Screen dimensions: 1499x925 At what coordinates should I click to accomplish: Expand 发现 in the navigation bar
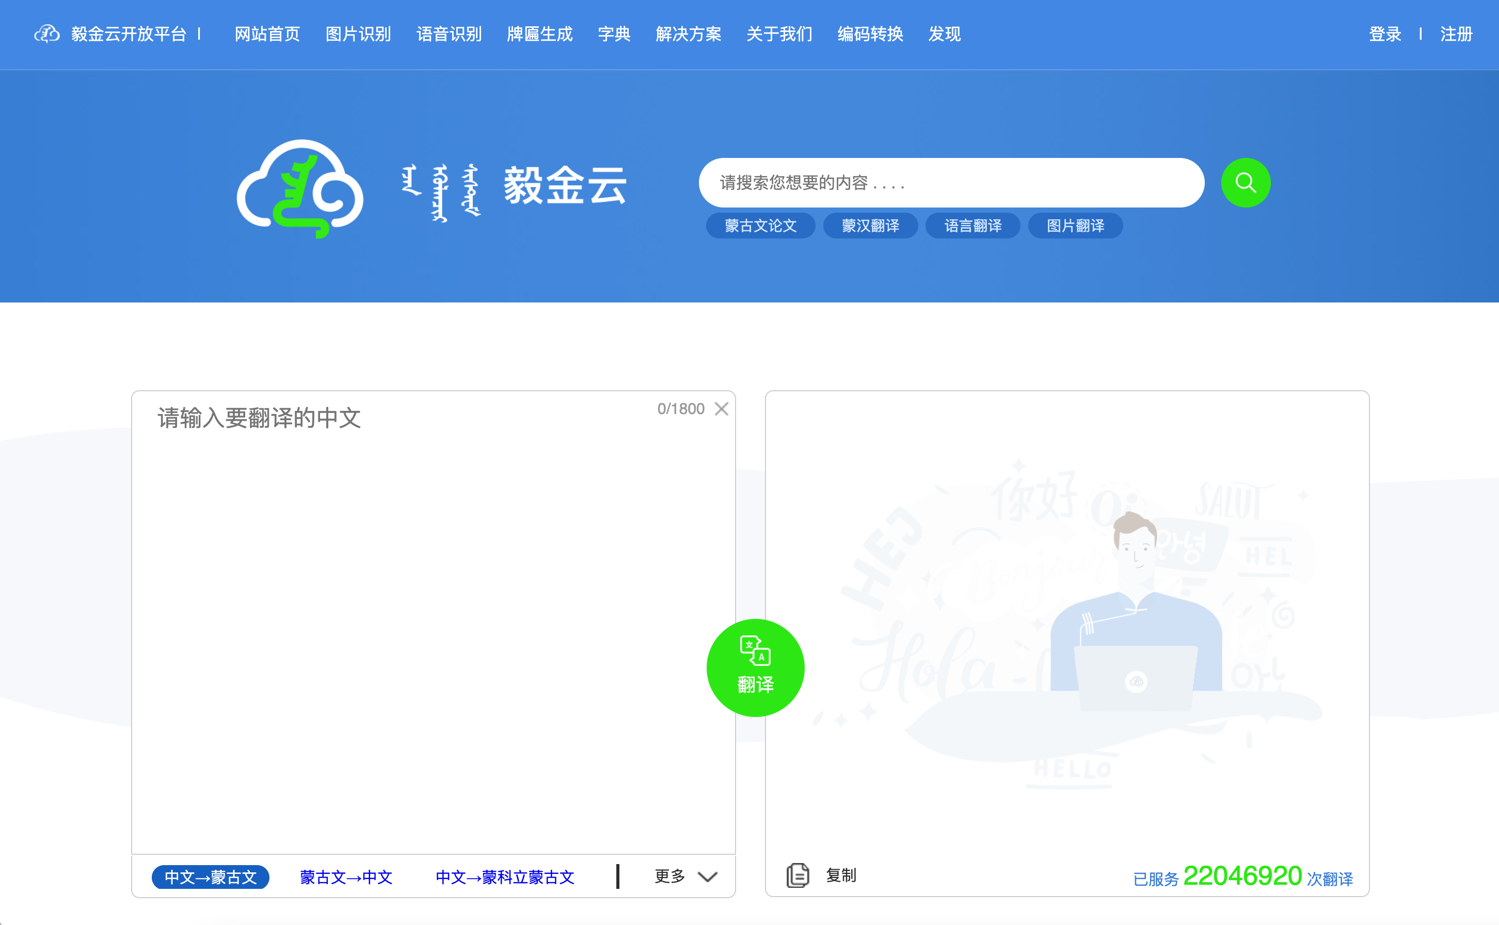tap(943, 34)
